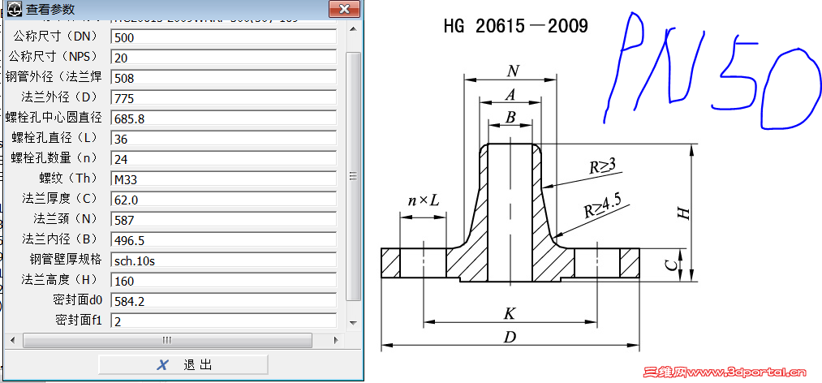This screenshot has height=383, width=822.
Task: Click the flange neck N field 587
Action: click(x=223, y=220)
